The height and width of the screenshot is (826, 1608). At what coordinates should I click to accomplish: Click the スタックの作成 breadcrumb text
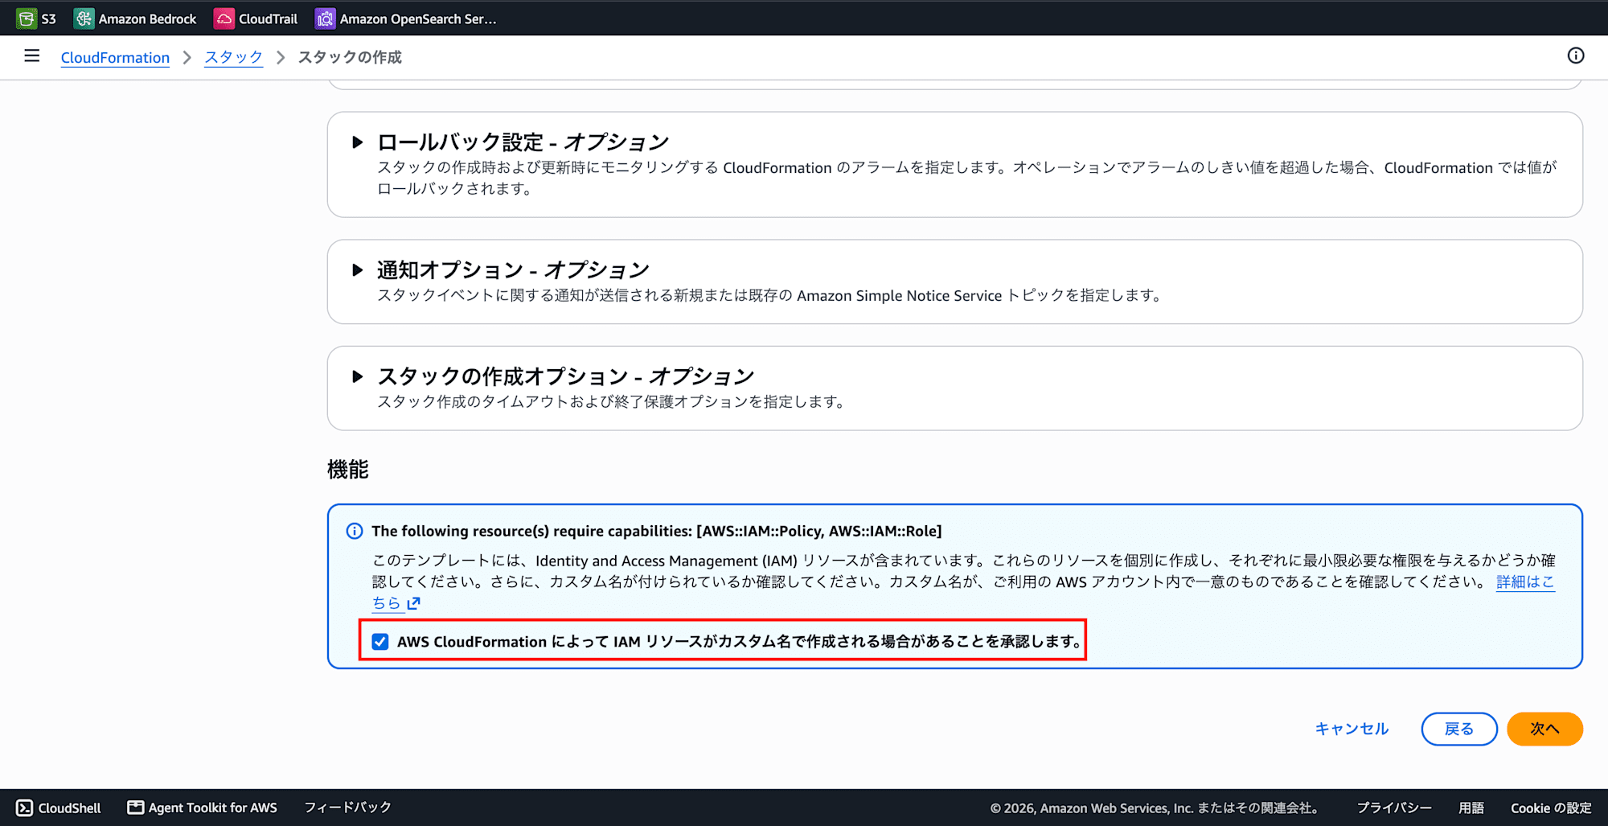coord(350,57)
